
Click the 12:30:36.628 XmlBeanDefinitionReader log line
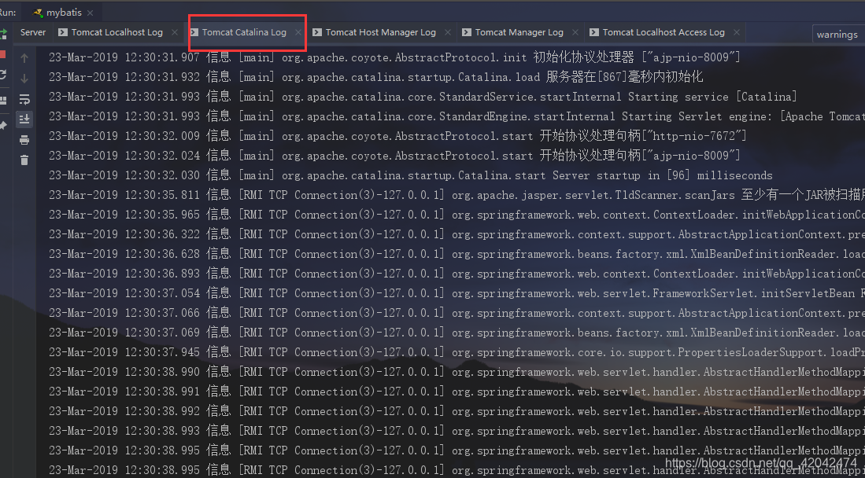click(457, 254)
